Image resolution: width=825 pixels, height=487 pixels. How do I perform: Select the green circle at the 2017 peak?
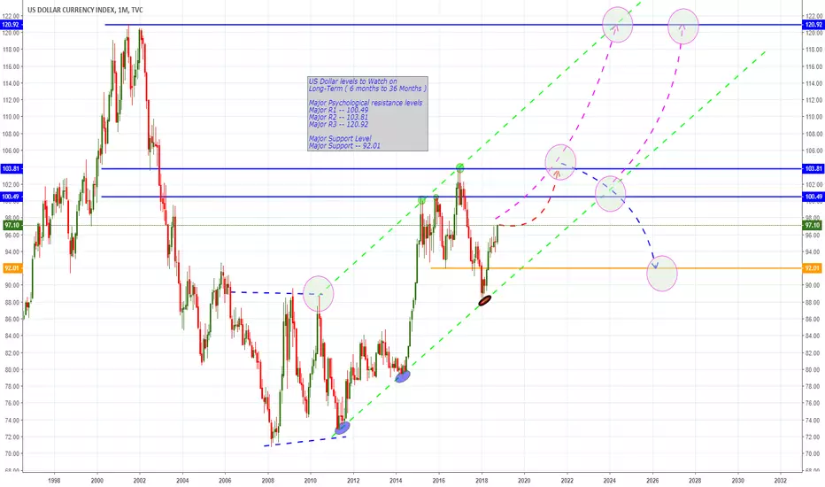coord(459,168)
